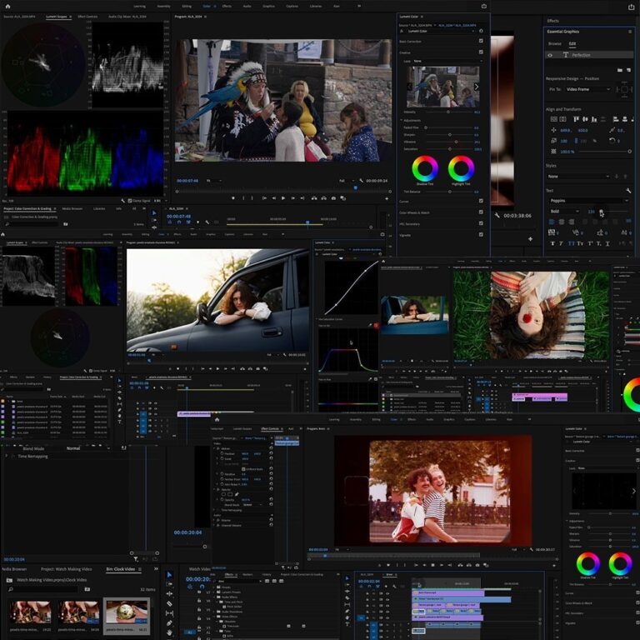The height and width of the screenshot is (640, 640).
Task: Open Media Browser tab in top window project panel
Action: tap(72, 208)
